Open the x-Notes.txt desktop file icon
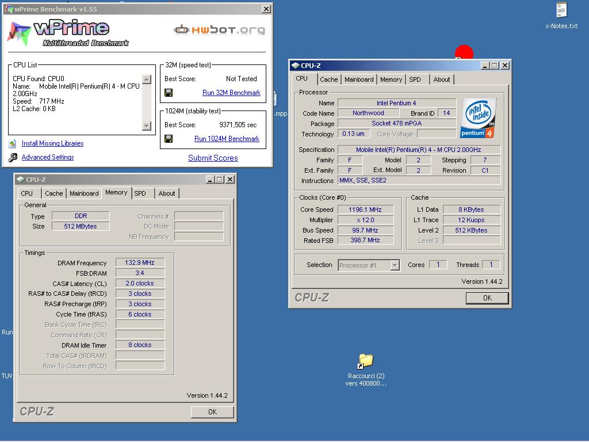Screen dimensions: 589x442 561,10
